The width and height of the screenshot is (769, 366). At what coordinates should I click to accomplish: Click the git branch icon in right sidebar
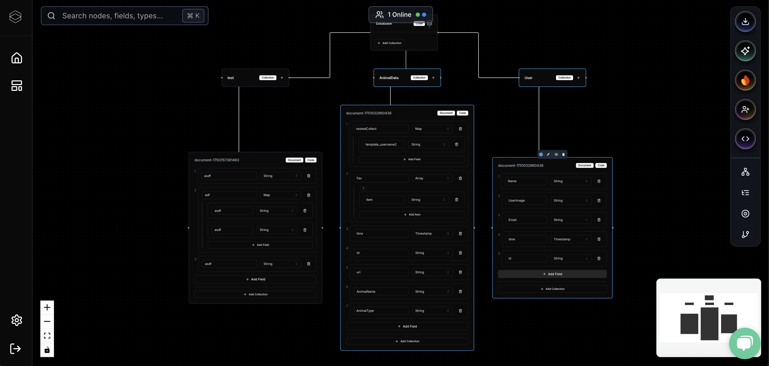745,235
